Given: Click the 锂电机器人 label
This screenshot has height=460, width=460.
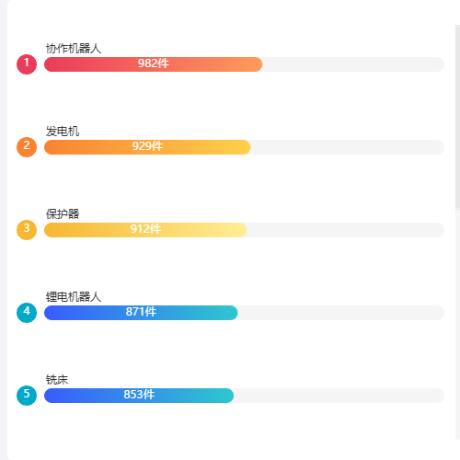Looking at the screenshot, I should (74, 297).
